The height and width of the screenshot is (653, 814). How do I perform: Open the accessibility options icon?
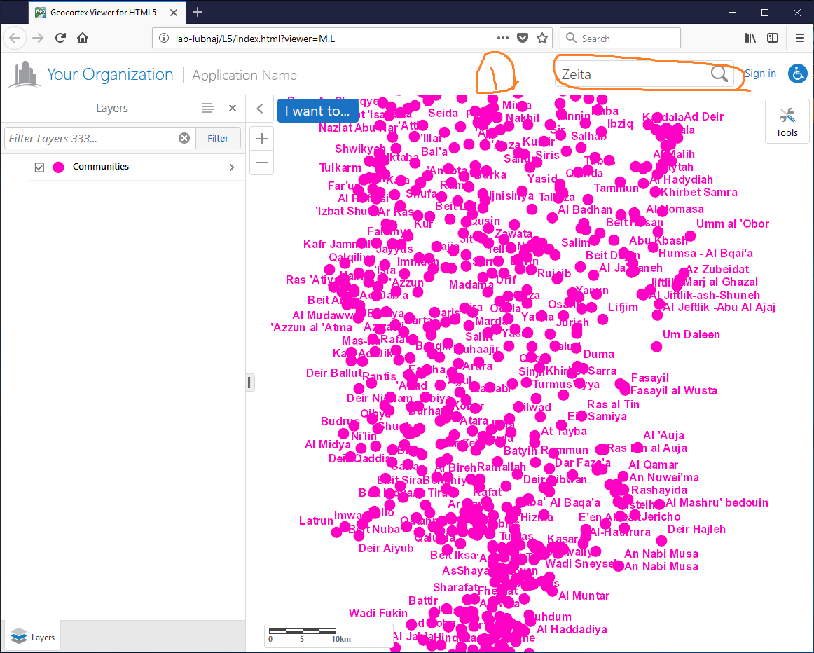797,74
